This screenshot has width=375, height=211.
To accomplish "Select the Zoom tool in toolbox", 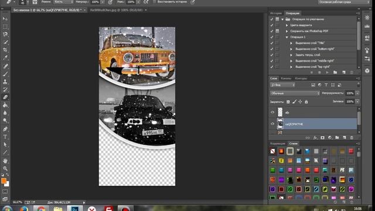I will pos(5,169).
